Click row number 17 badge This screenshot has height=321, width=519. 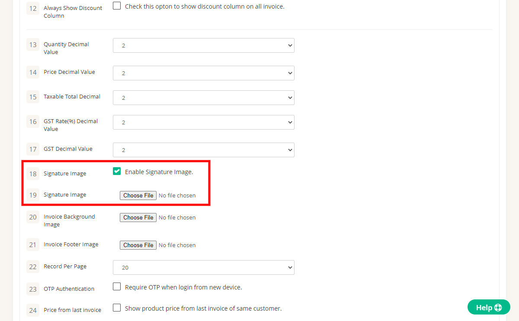(x=33, y=149)
